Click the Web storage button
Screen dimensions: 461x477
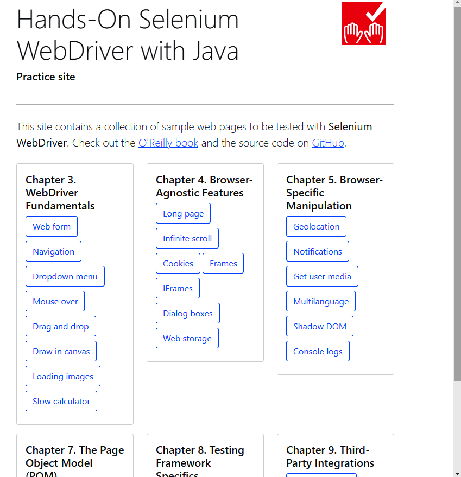tap(187, 339)
